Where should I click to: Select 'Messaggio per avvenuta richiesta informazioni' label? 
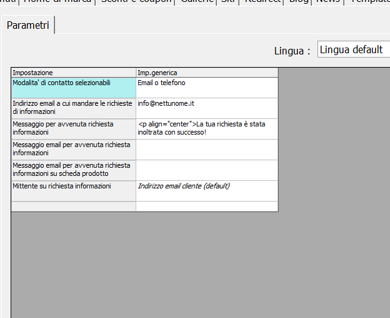point(74,129)
